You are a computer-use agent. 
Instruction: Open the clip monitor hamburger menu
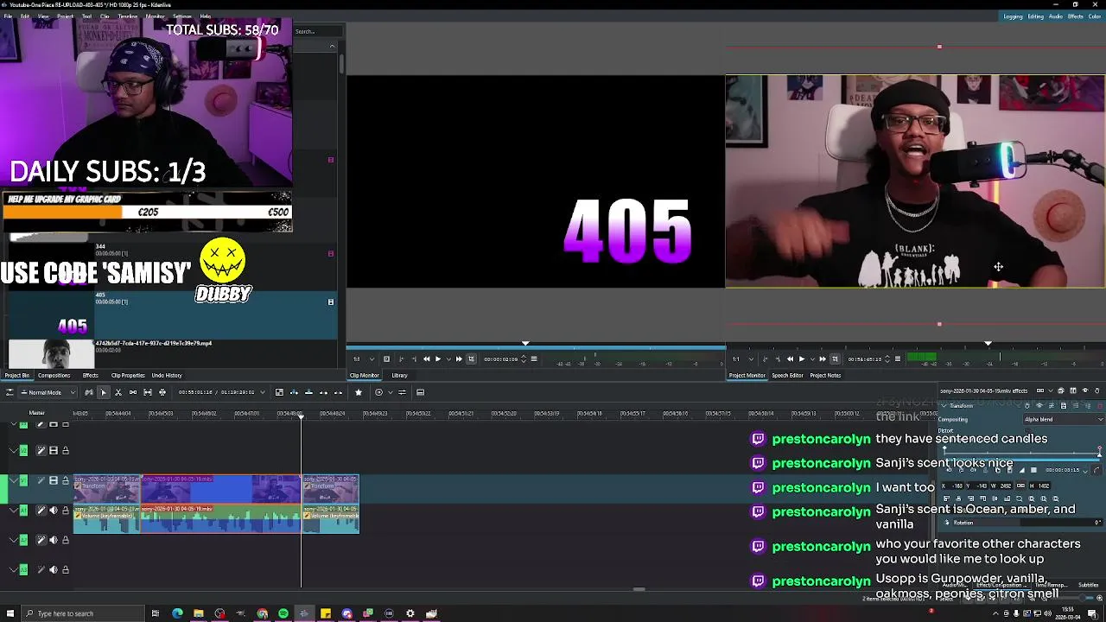click(x=534, y=359)
